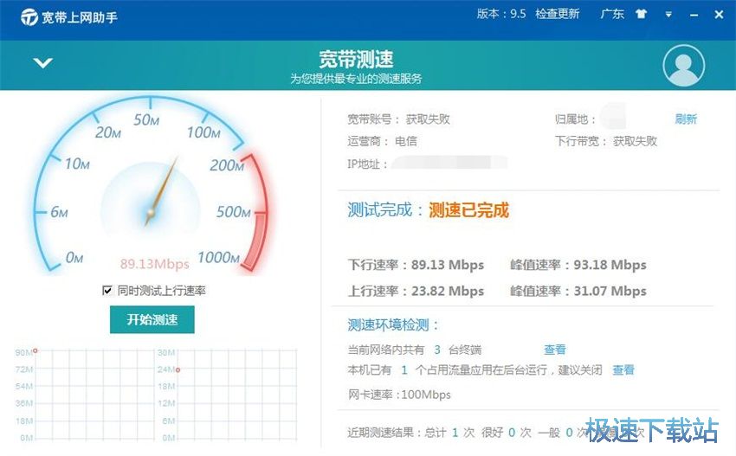This screenshot has width=736, height=456.
Task: Click the upload speed chart red marker
Action: click(x=178, y=370)
